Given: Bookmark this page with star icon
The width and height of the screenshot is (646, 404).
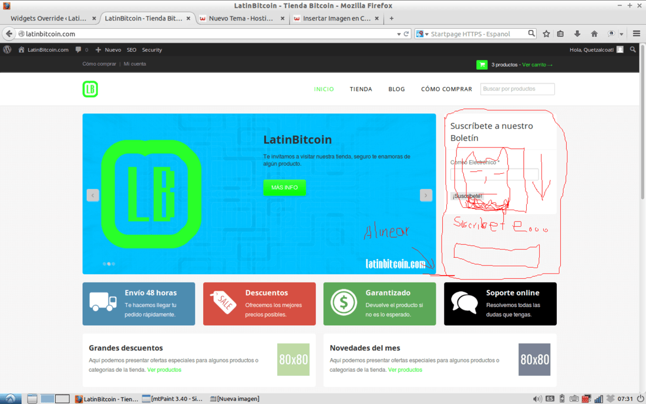Looking at the screenshot, I should pyautogui.click(x=546, y=34).
